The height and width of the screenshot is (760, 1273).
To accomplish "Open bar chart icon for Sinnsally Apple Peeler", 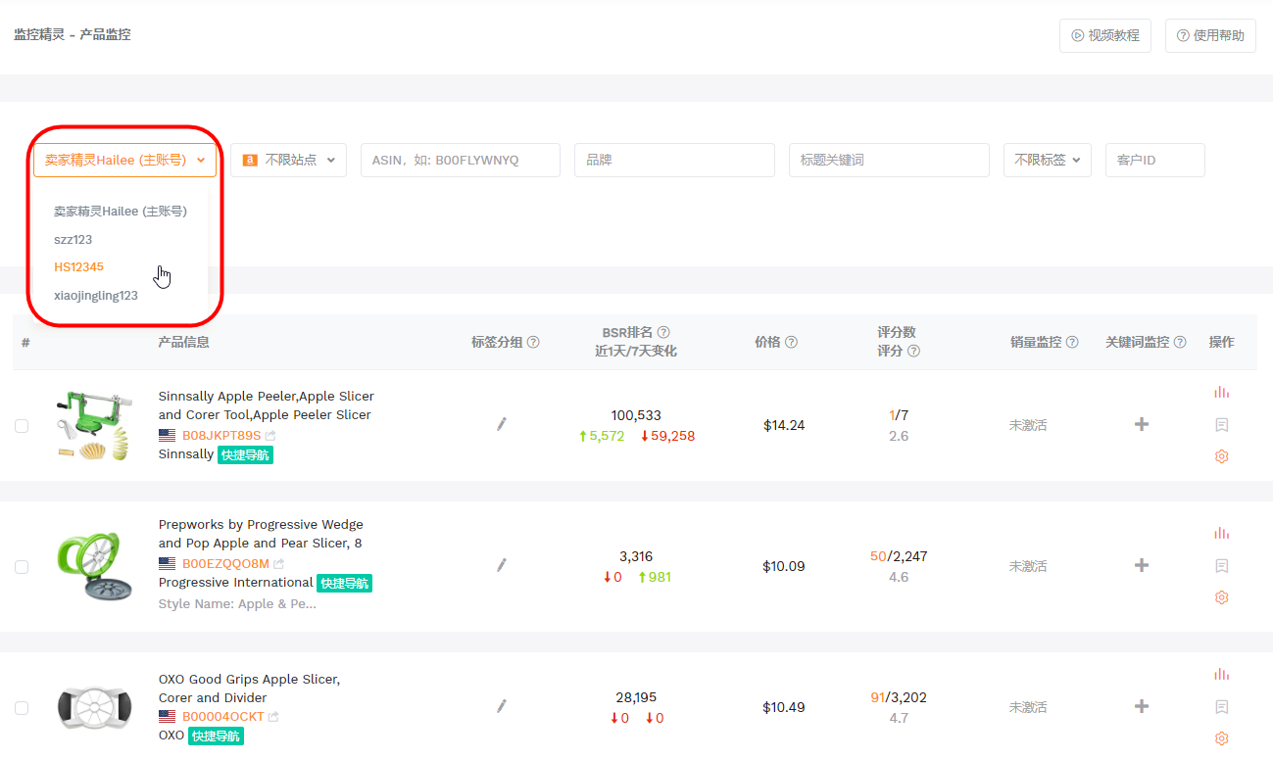I will [x=1221, y=392].
